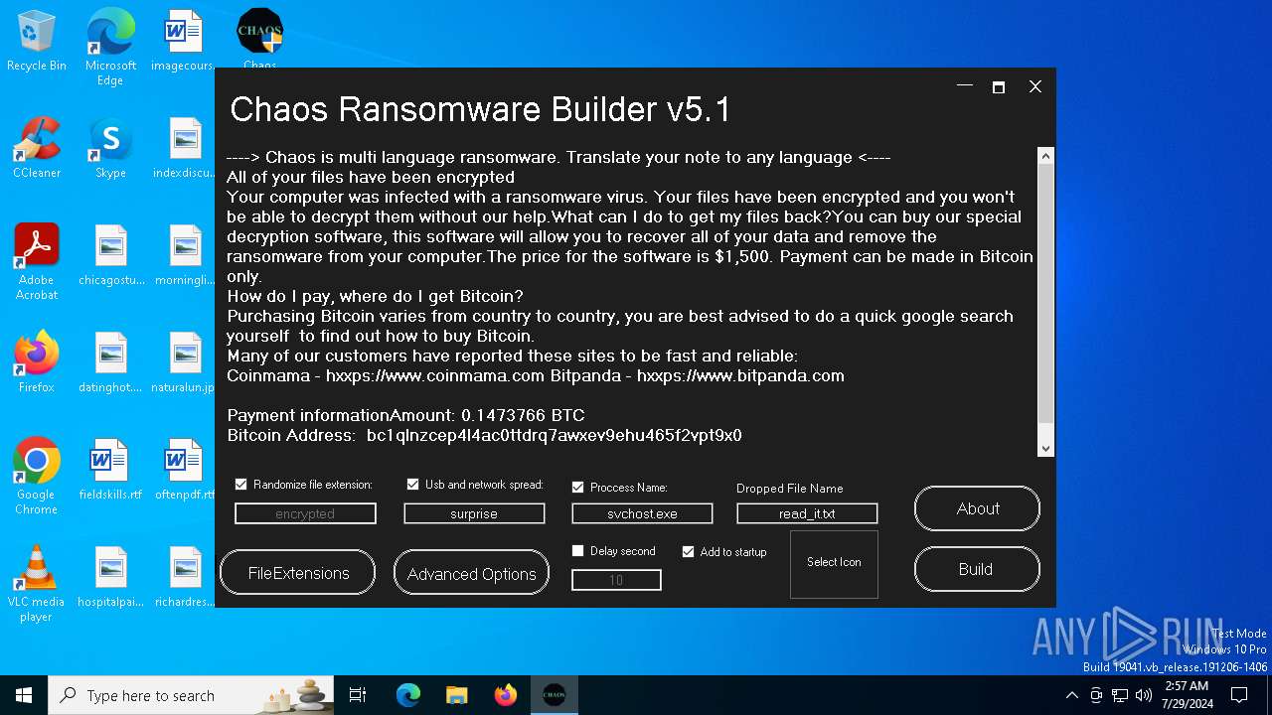
Task: Click the note's vertical scrollbar thumb
Action: 1045,295
